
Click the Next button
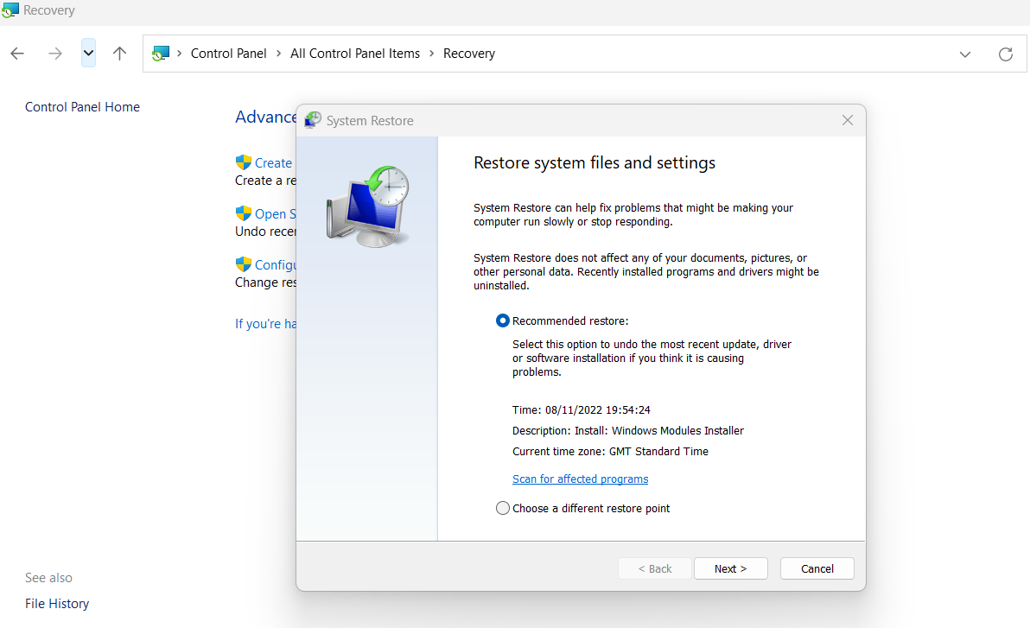tap(730, 568)
